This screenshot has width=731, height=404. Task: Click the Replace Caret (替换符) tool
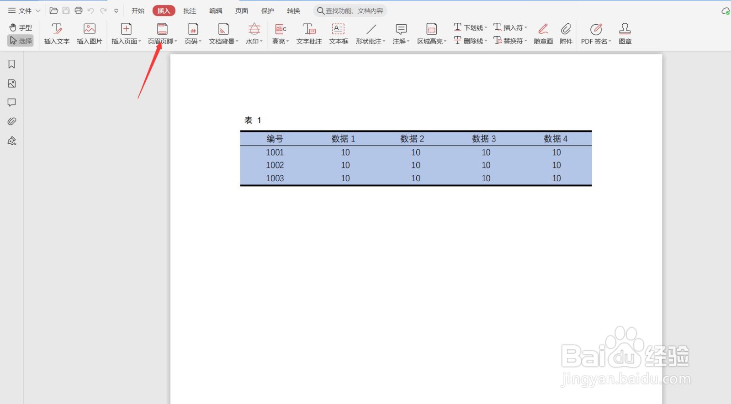pyautogui.click(x=510, y=41)
